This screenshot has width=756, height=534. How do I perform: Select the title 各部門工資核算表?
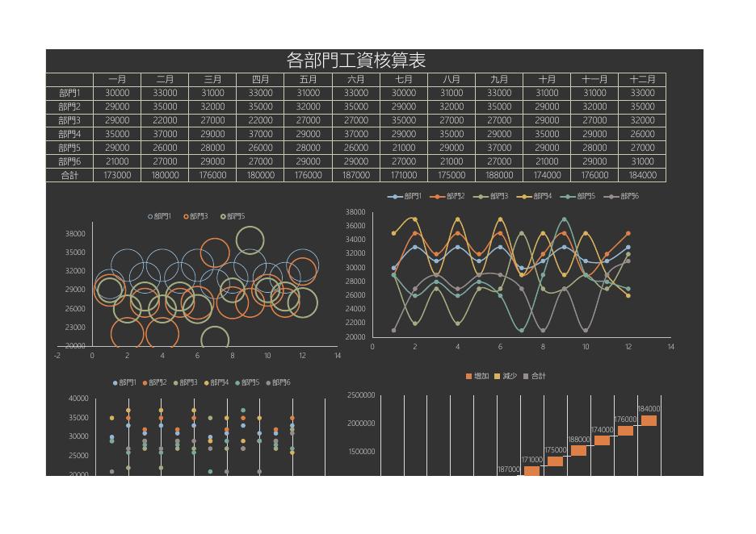pos(356,60)
